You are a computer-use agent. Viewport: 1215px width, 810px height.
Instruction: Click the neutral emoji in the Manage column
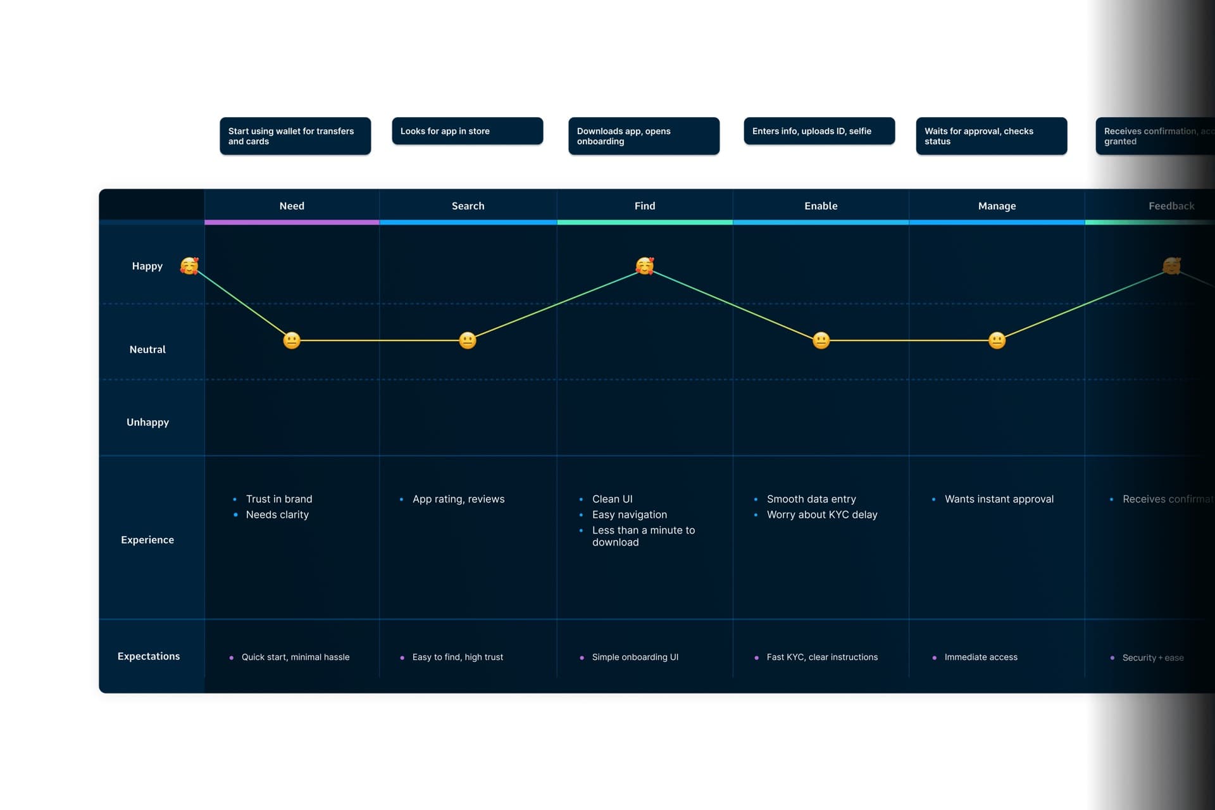997,340
